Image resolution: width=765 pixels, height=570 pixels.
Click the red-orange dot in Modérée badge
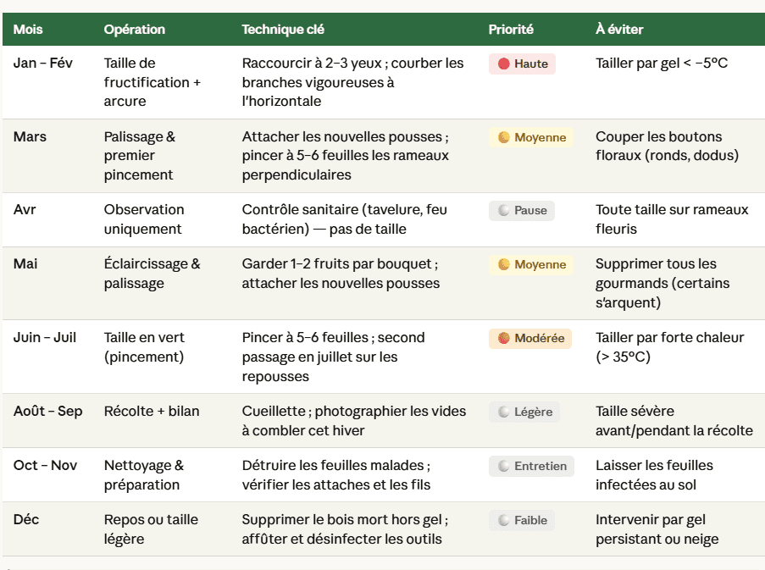[503, 338]
